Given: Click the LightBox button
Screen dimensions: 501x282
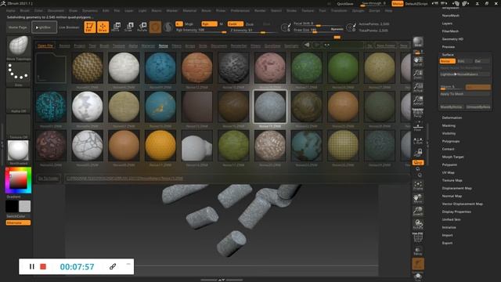Looking at the screenshot, I should 44,27.
